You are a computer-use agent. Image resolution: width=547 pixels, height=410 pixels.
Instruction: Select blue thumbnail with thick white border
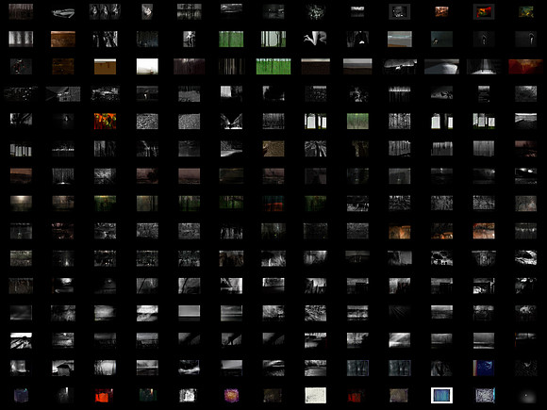pos(441,395)
